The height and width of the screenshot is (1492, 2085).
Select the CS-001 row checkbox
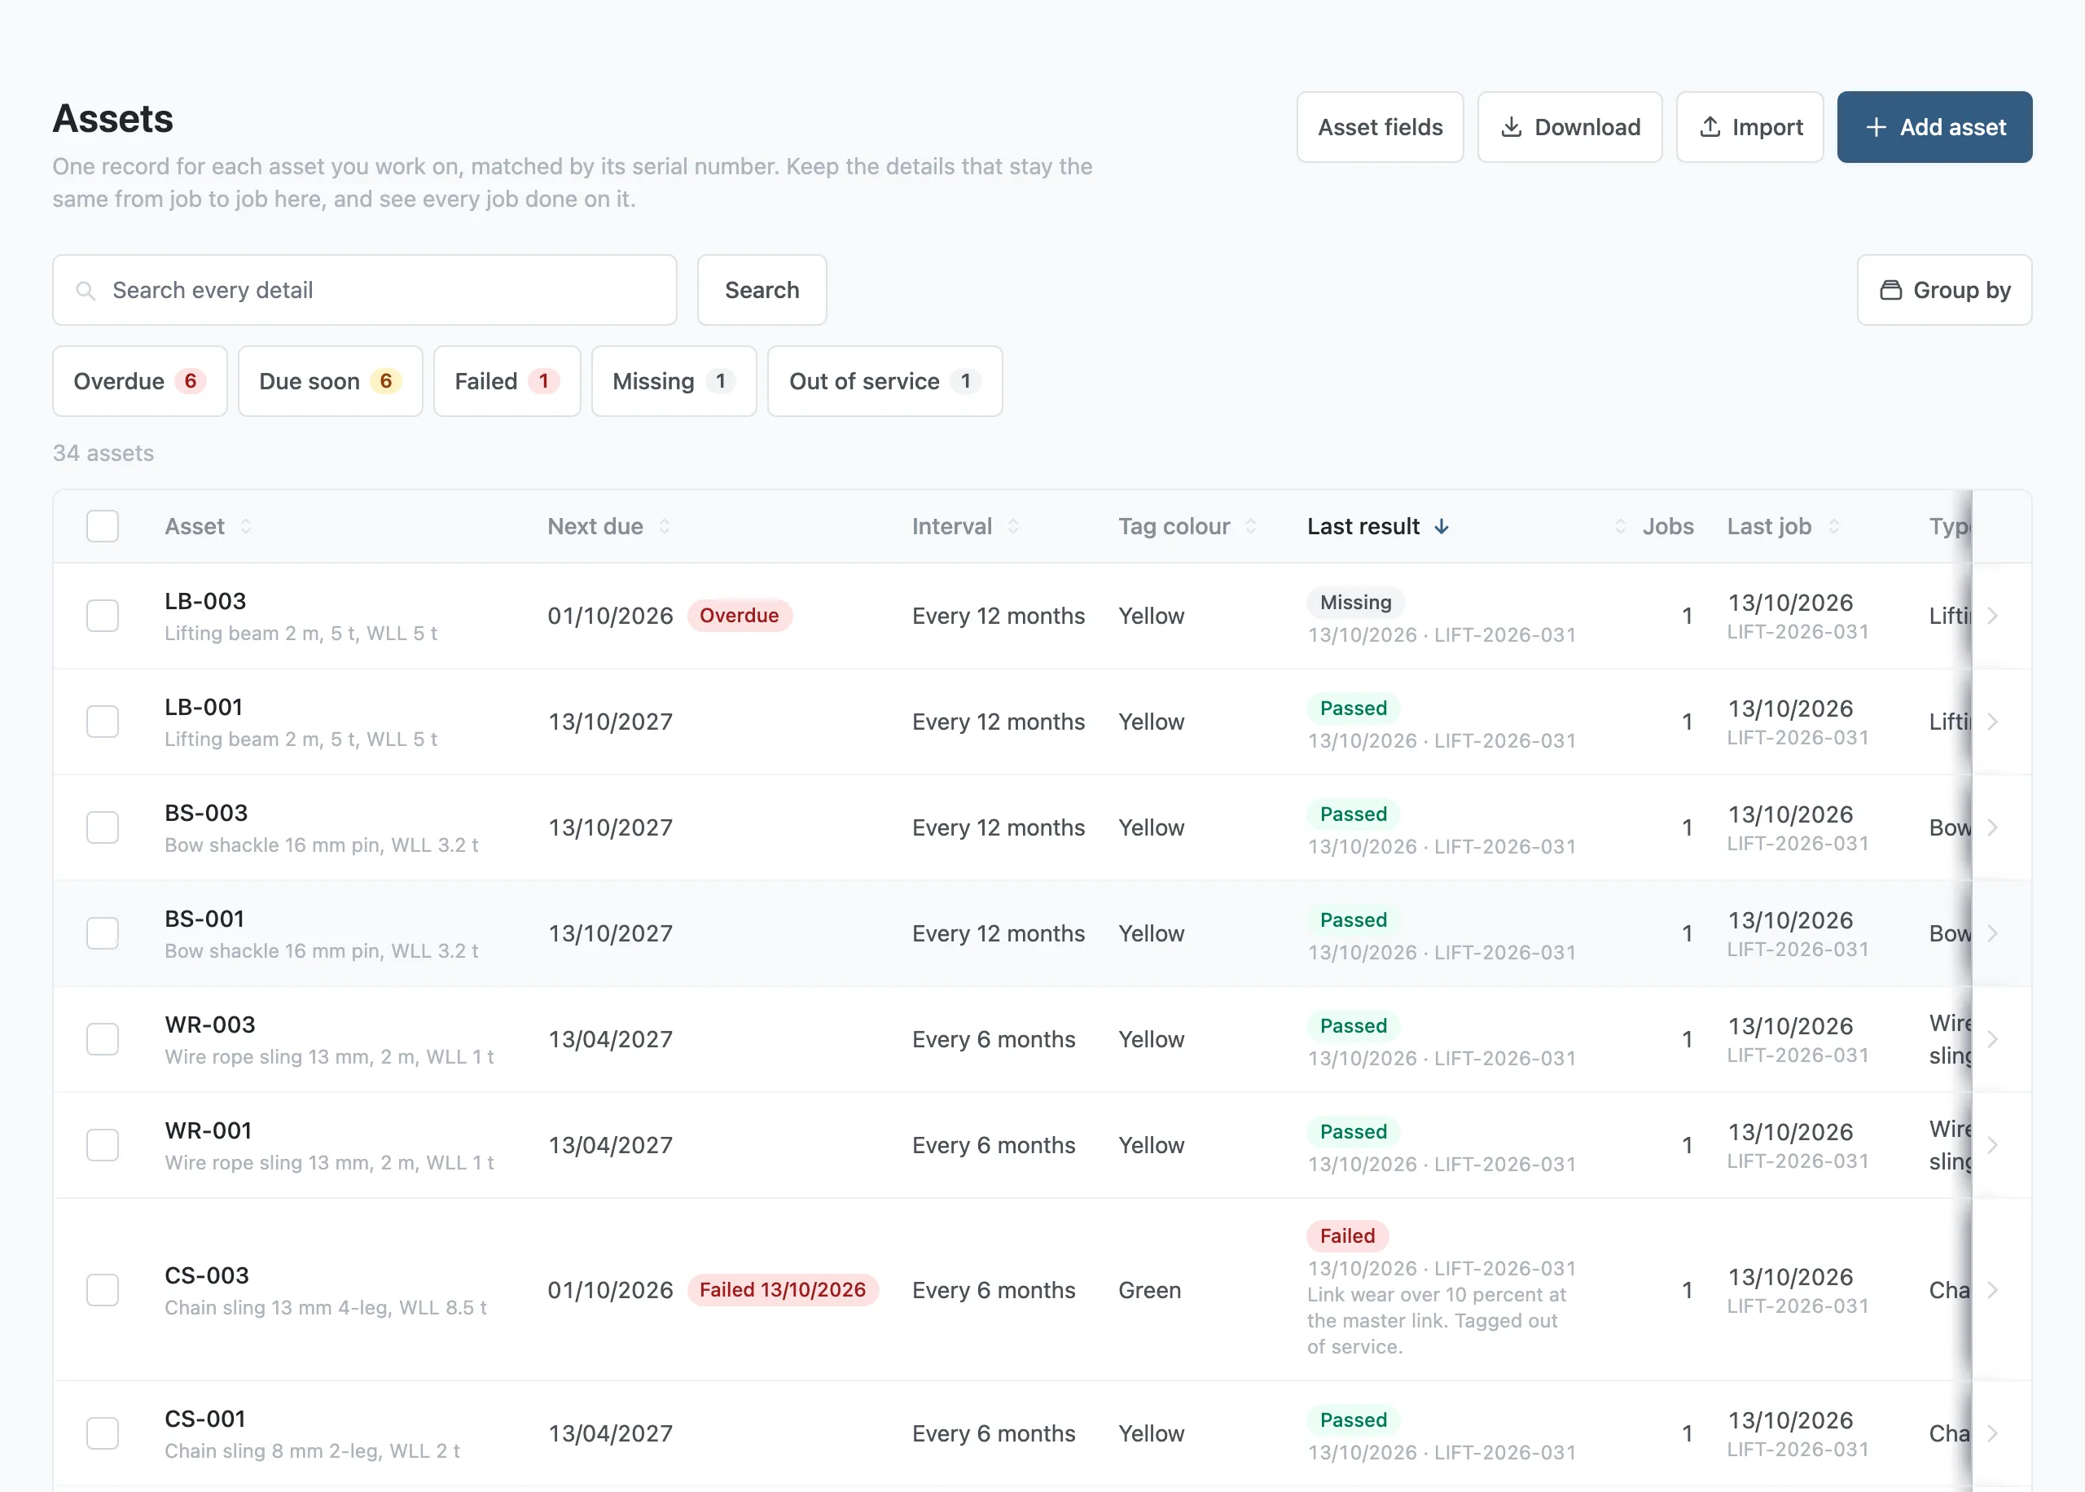[x=103, y=1433]
